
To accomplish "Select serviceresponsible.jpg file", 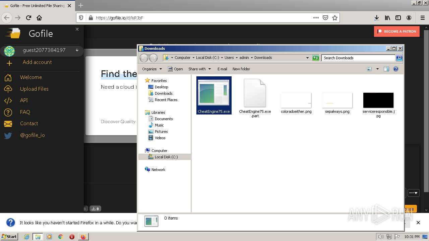I will tap(378, 105).
